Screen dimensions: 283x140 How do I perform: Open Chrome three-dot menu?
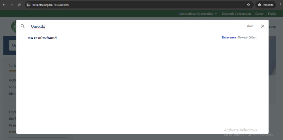tap(280, 5)
